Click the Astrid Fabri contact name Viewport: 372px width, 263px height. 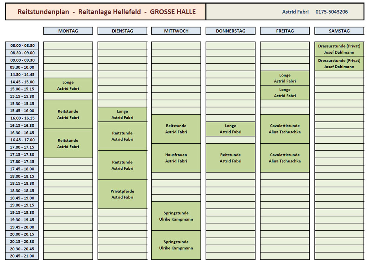click(295, 12)
